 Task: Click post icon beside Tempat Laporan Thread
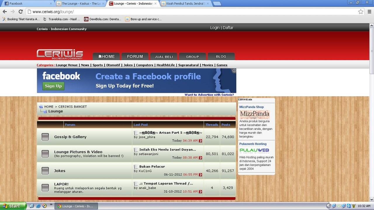136,184
